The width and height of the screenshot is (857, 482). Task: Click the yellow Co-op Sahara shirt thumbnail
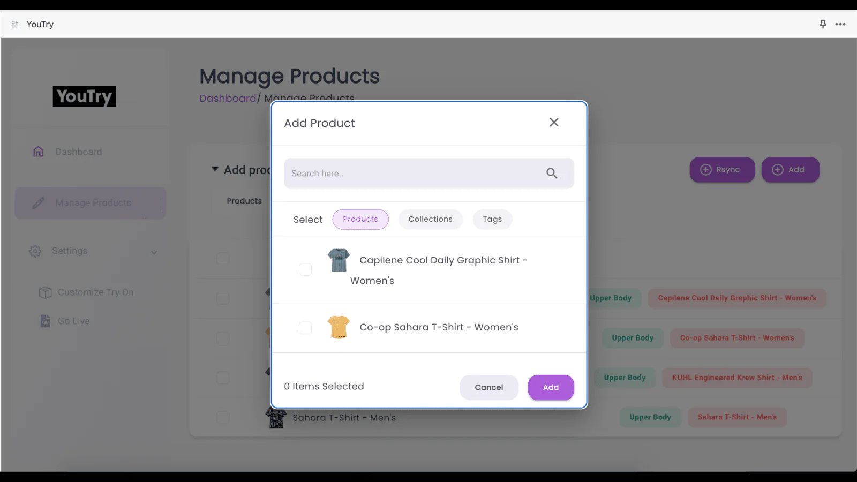pyautogui.click(x=339, y=327)
